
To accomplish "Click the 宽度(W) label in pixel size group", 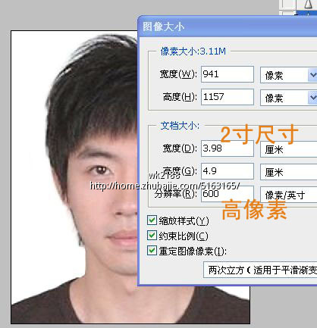I will tap(178, 74).
